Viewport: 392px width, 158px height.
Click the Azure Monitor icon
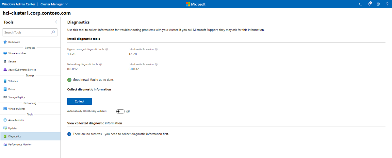(x=5, y=120)
